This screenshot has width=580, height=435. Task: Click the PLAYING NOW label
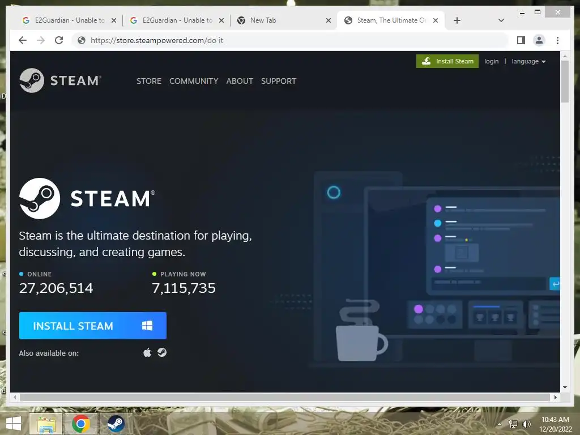pos(183,274)
